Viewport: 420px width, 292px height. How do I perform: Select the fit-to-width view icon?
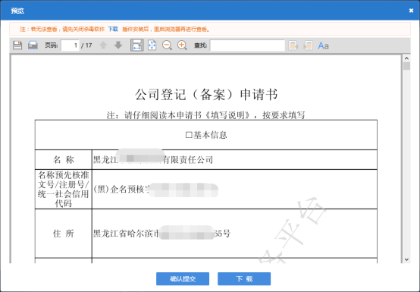pos(137,45)
